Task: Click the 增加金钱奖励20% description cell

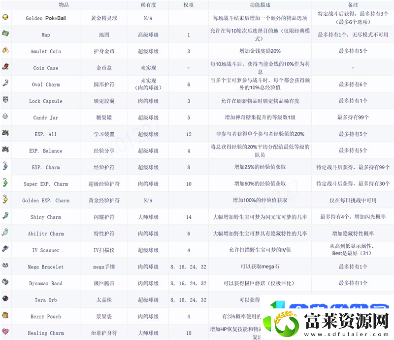Action: coord(260,51)
